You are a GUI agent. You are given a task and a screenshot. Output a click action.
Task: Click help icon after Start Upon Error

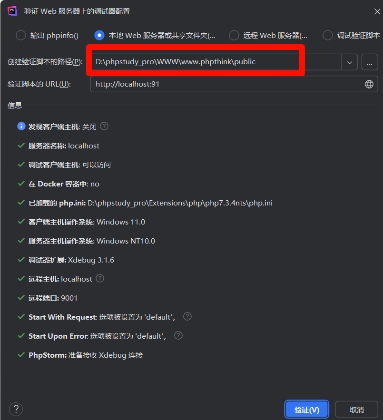pyautogui.click(x=178, y=336)
